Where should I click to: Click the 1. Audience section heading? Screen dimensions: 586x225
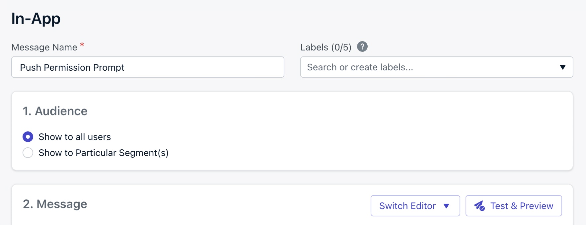[x=55, y=111]
